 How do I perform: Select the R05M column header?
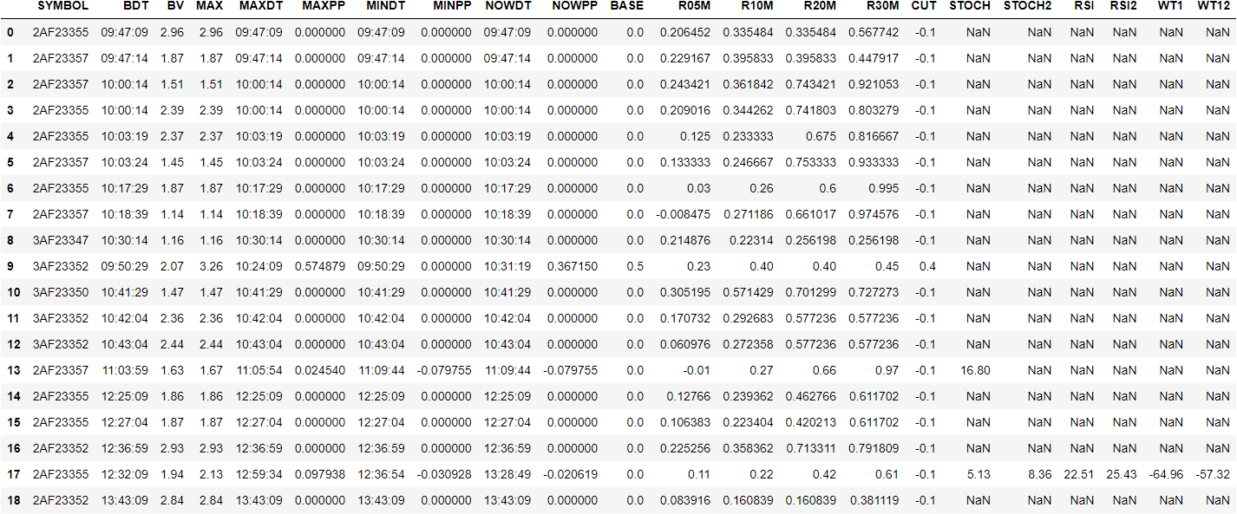click(x=693, y=6)
